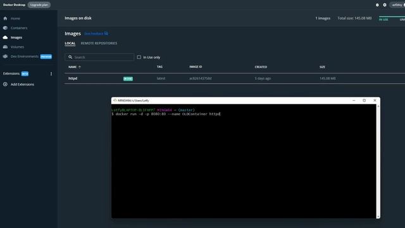Click the IN USE badge on httpd
This screenshot has width=405, height=228.
pyautogui.click(x=128, y=79)
